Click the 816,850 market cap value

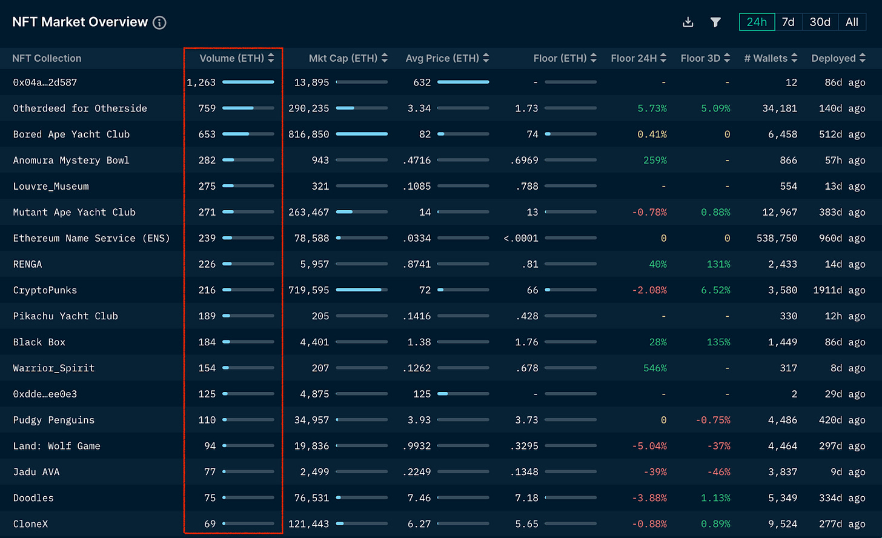[x=309, y=134]
